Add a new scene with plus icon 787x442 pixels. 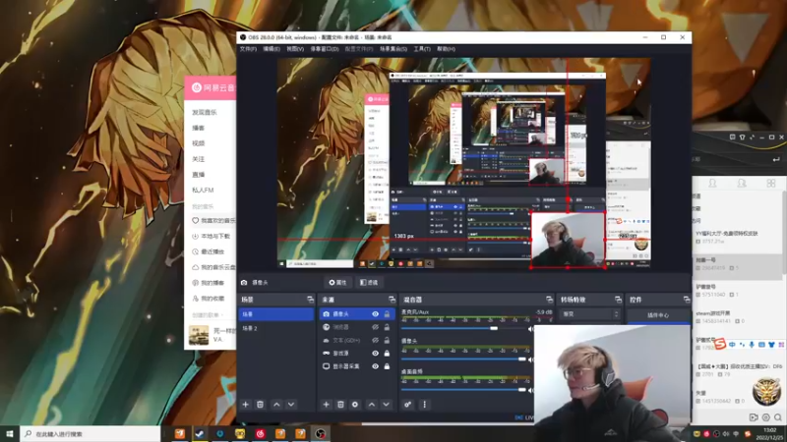245,405
